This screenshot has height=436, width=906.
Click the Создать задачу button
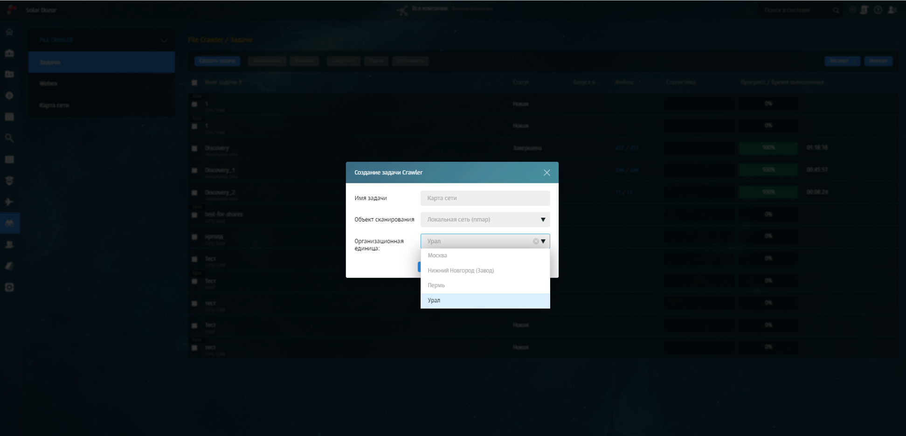[x=217, y=61]
